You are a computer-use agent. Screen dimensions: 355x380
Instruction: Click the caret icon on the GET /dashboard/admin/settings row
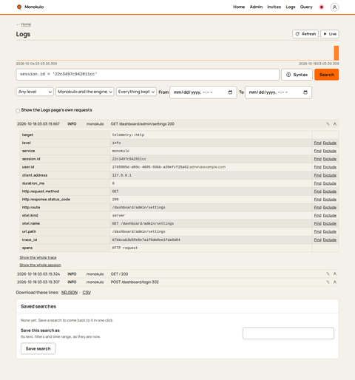coord(335,124)
